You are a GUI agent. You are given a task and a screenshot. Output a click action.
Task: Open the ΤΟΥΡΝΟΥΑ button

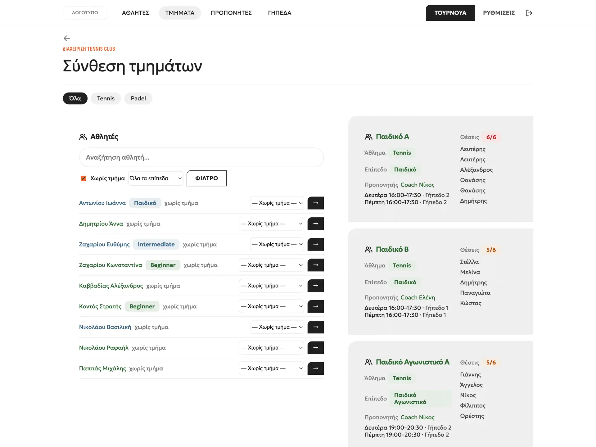450,13
